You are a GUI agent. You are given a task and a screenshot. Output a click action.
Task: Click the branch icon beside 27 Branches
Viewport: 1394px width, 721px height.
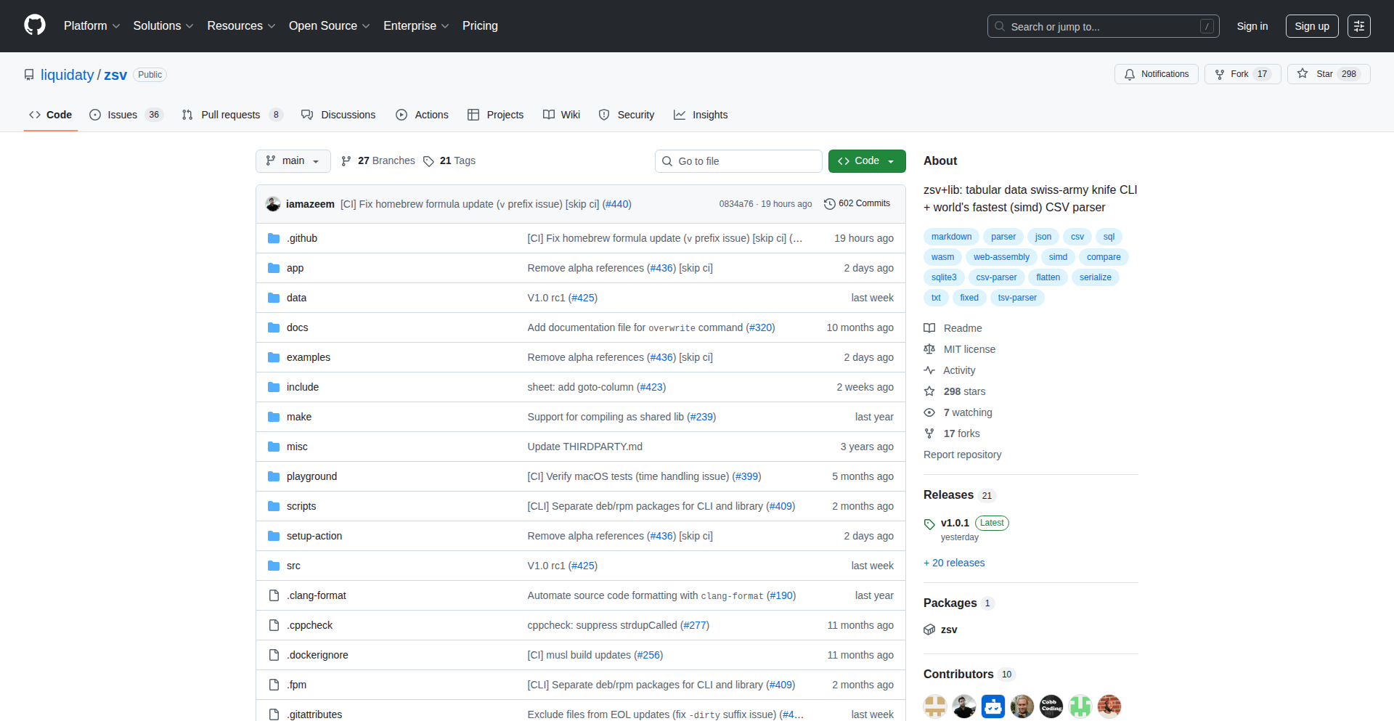coord(346,160)
